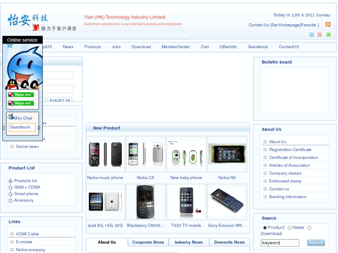Select the green color theme swatch
338x253 pixels.
click(329, 35)
